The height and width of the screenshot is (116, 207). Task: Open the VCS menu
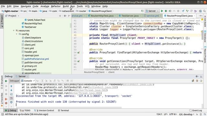(x=87, y=6)
